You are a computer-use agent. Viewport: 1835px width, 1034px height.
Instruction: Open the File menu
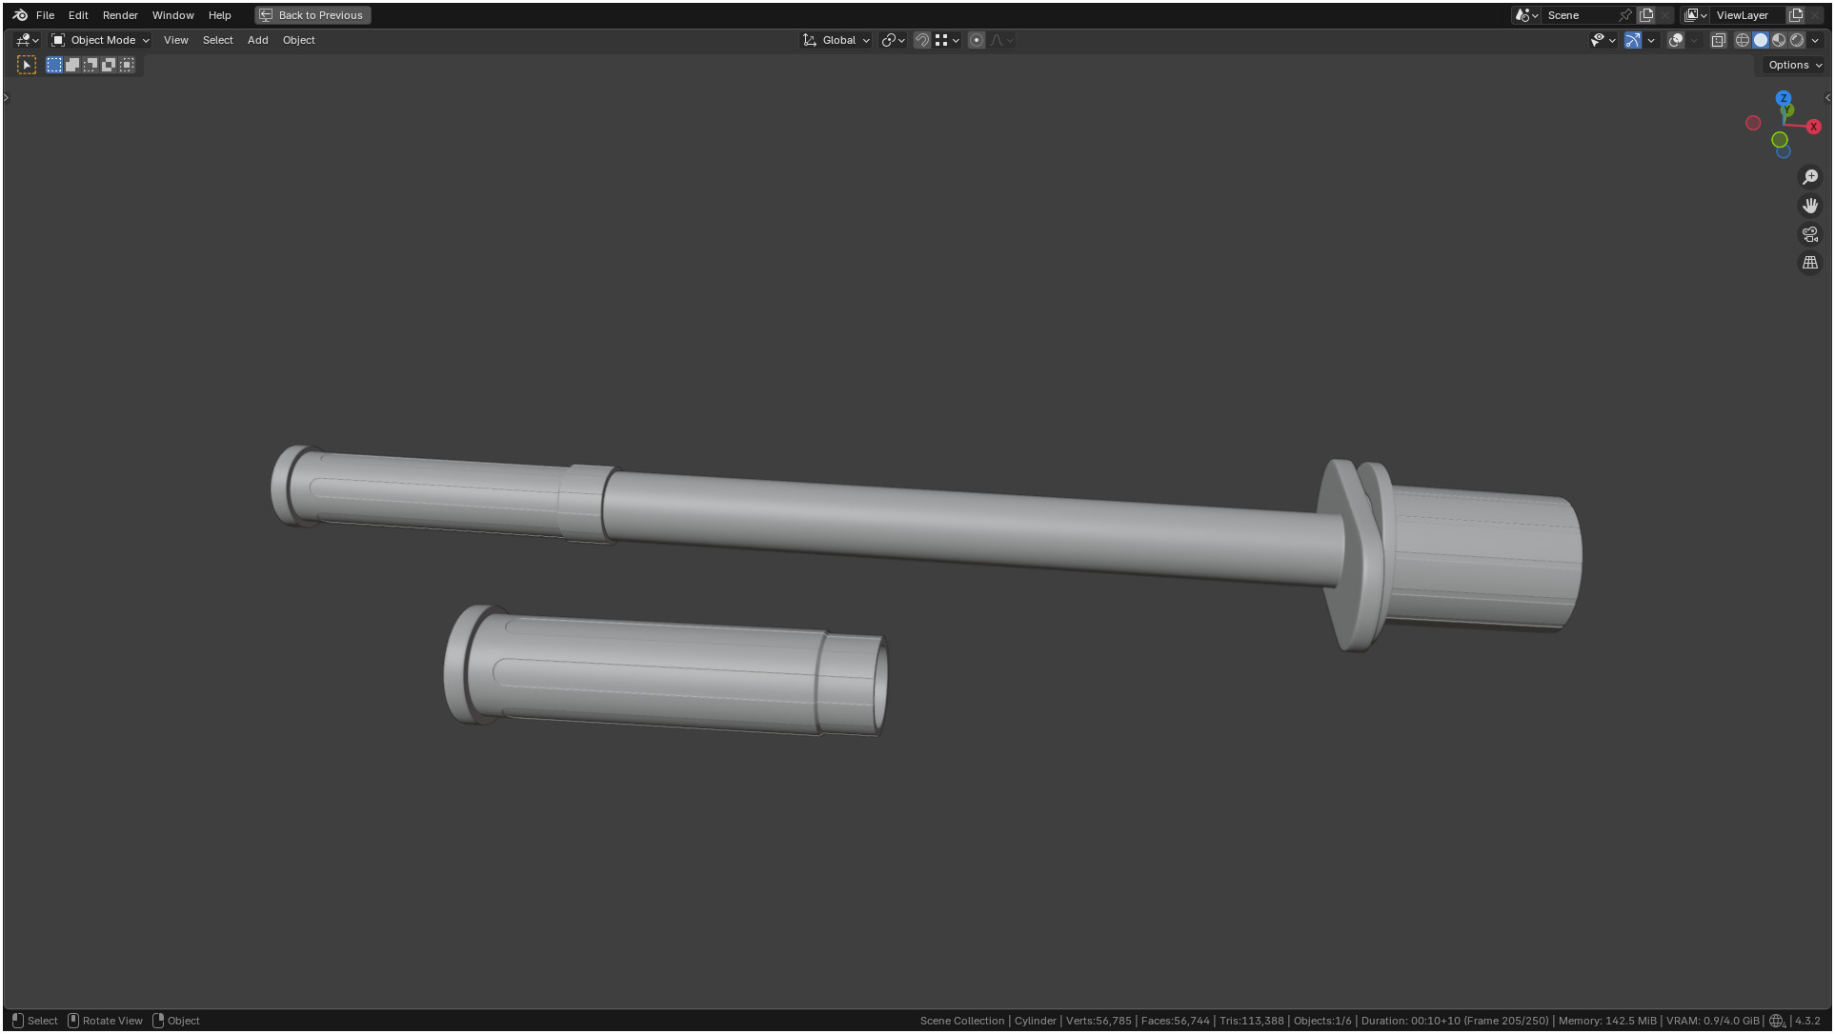tap(45, 15)
